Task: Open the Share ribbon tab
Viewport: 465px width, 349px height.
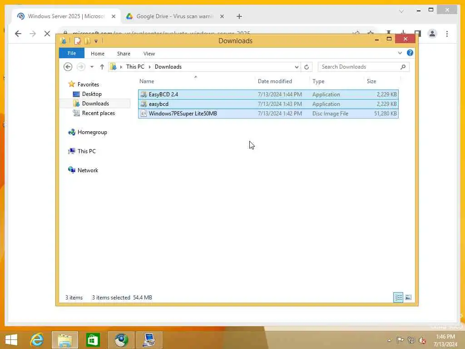Action: pos(124,54)
